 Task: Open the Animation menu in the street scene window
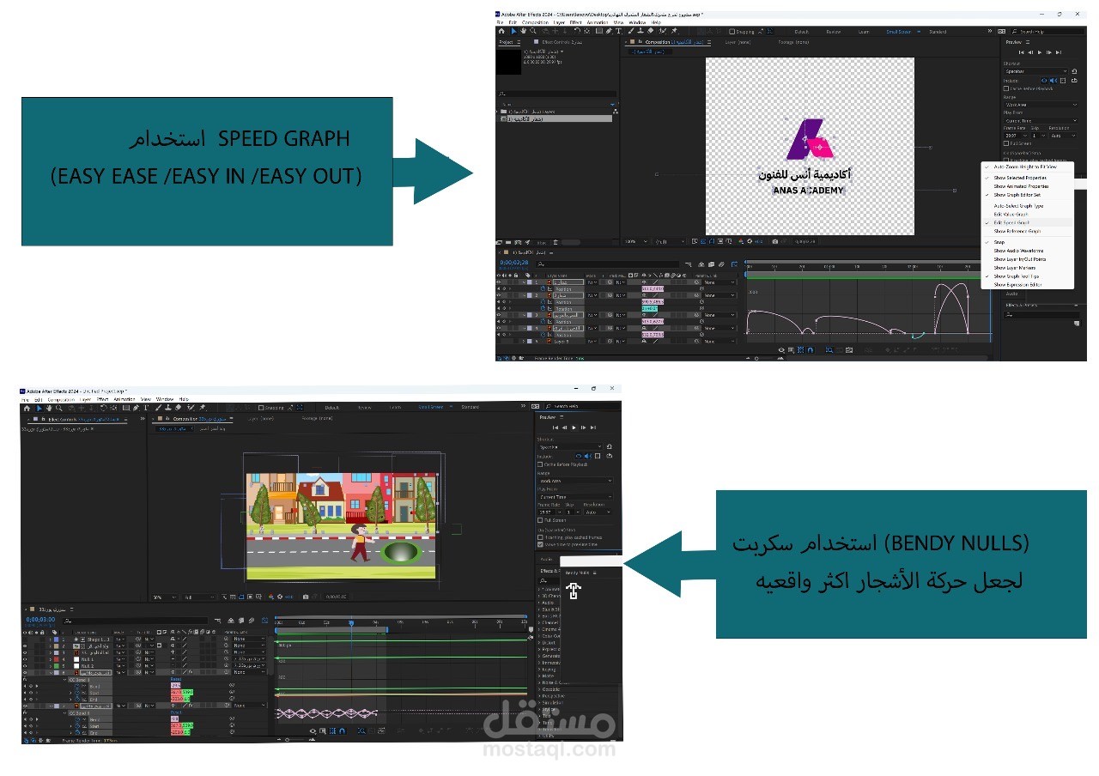click(124, 399)
